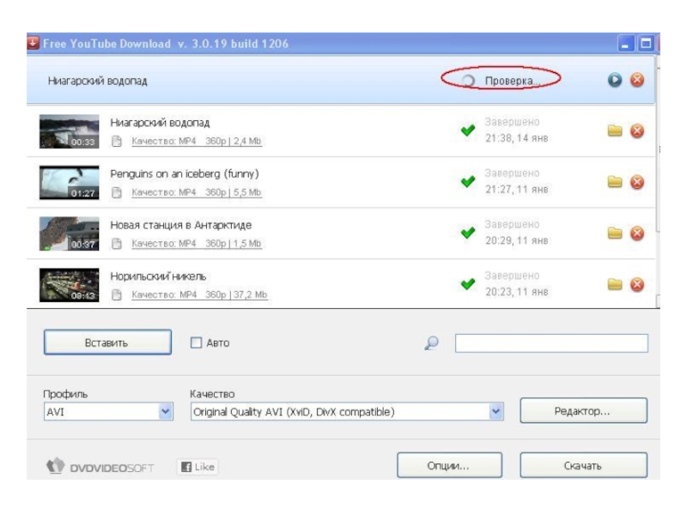The width and height of the screenshot is (687, 515).
Task: Open the Редактор... button
Action: click(x=583, y=411)
